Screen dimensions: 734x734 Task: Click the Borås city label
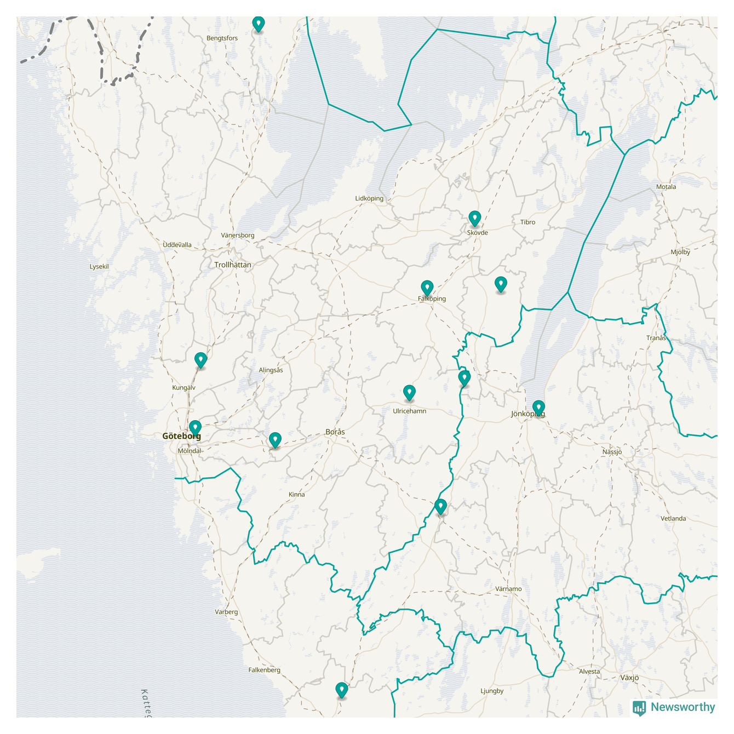335,432
